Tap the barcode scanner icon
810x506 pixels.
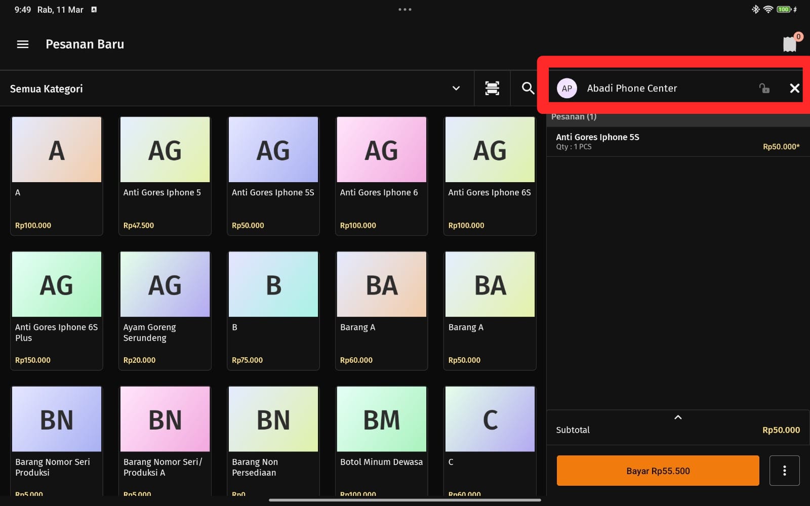492,88
